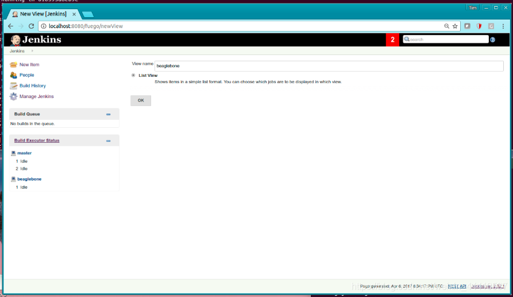Open the Build History link
This screenshot has height=297, width=513.
[33, 85]
